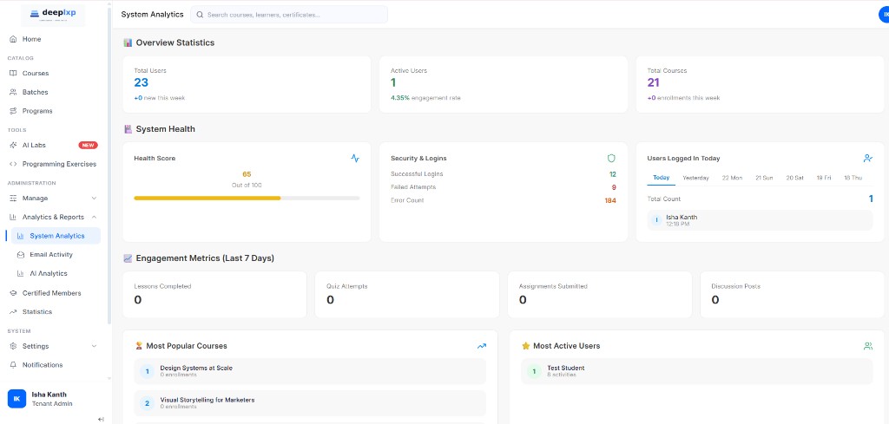Click Visual Storytelling for Marketers row
The image size is (889, 424).
coord(310,403)
